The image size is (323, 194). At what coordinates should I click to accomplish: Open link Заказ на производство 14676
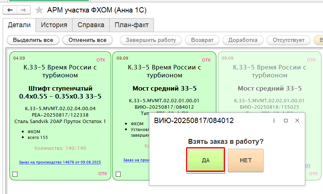click(x=60, y=162)
